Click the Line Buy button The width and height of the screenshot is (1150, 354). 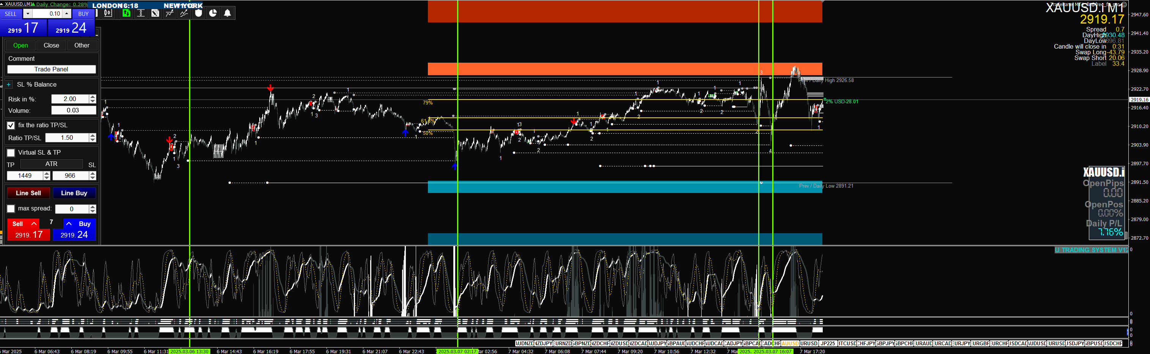point(74,193)
